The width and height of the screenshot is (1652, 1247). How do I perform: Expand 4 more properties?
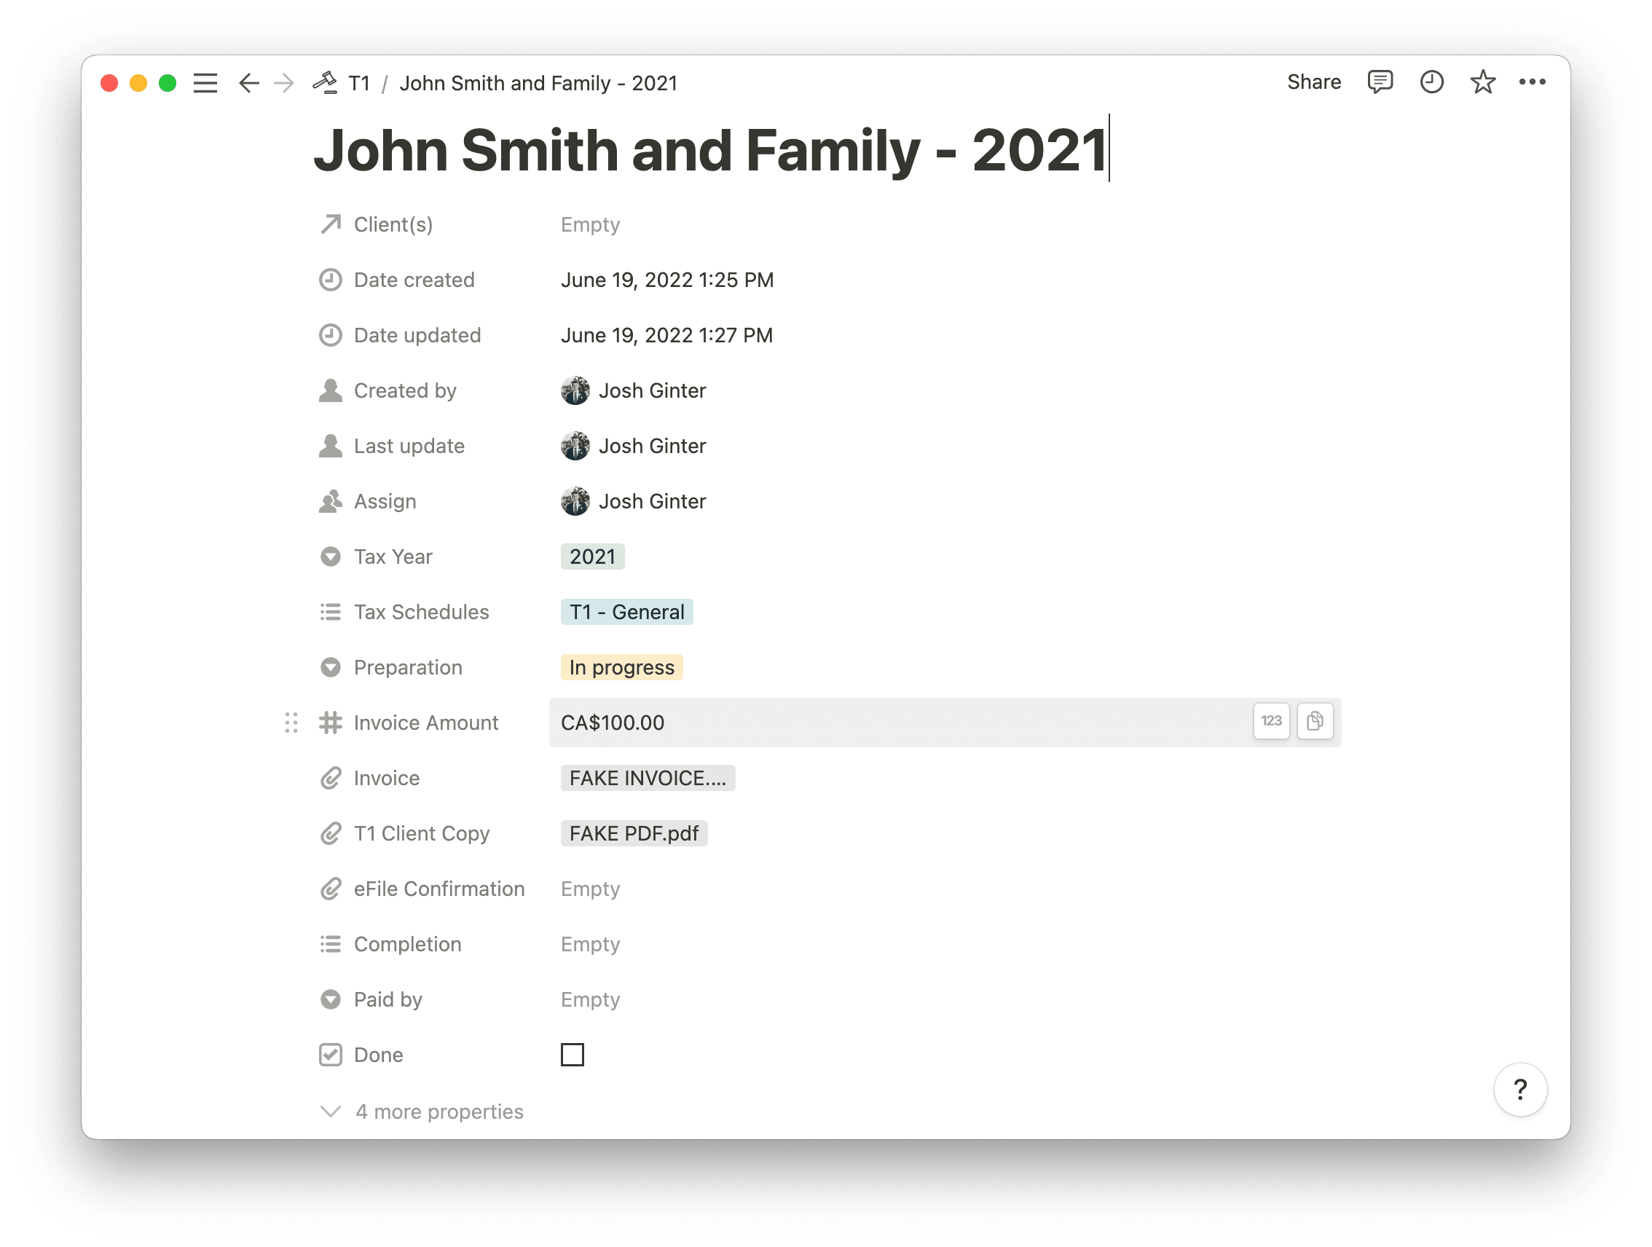click(422, 1111)
